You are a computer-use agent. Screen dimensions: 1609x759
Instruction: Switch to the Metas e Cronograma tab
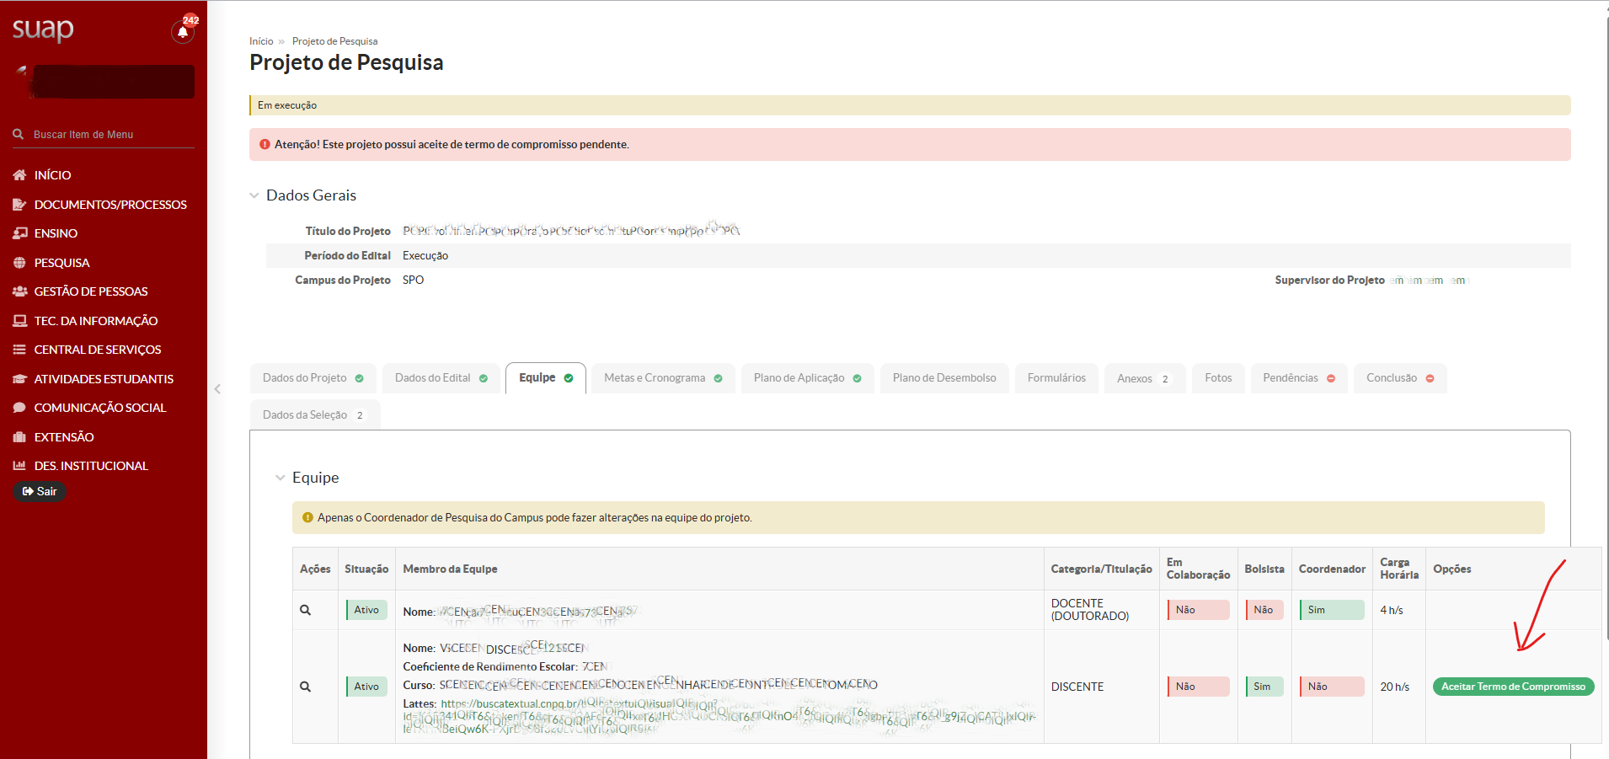pyautogui.click(x=662, y=378)
